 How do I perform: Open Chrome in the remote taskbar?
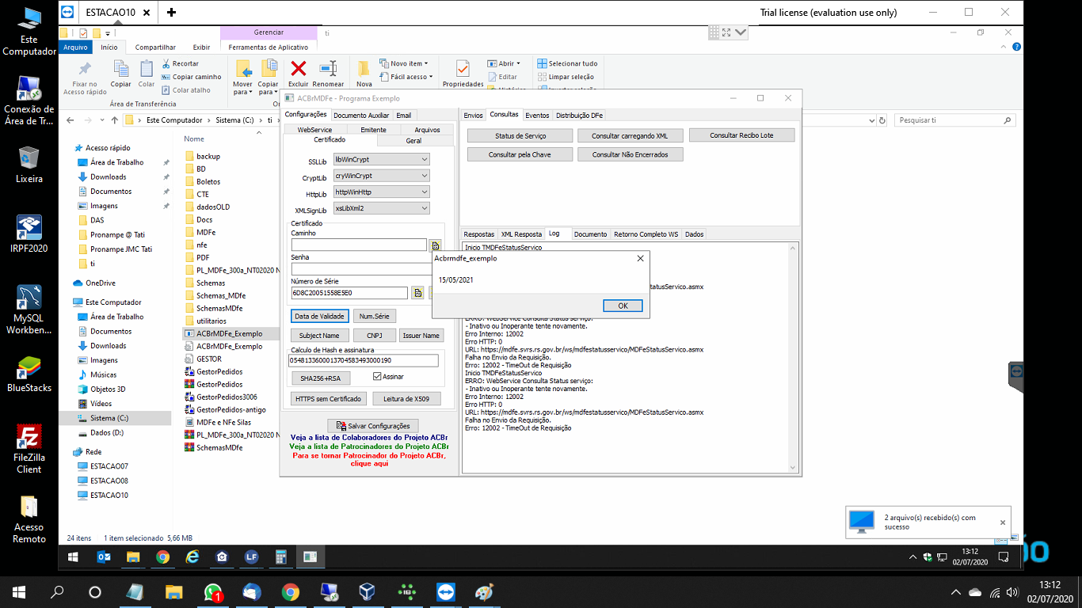(x=162, y=557)
